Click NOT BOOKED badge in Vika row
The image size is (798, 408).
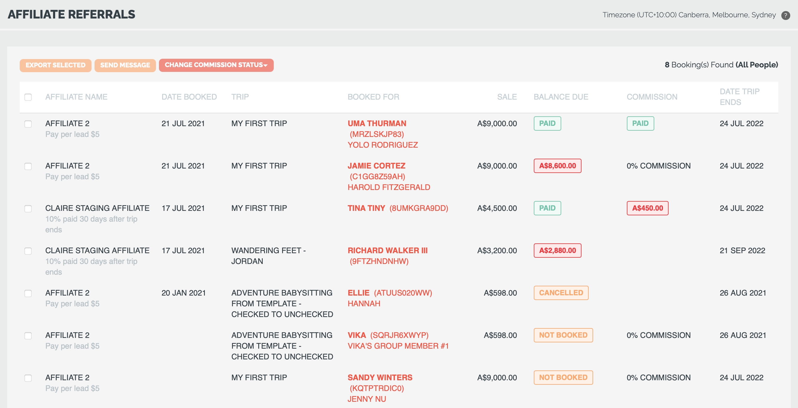[563, 335]
